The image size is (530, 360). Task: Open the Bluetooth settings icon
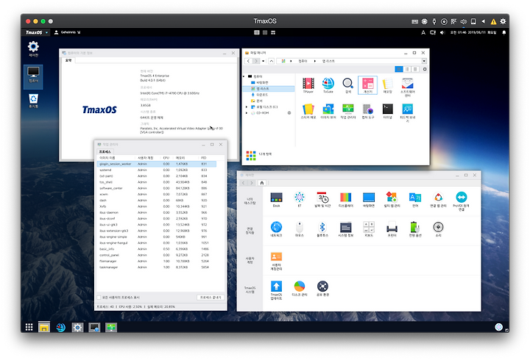pyautogui.click(x=322, y=227)
